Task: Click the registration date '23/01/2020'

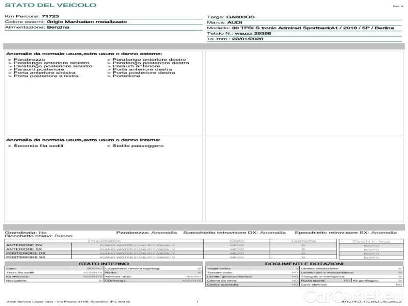Action: click(x=247, y=39)
